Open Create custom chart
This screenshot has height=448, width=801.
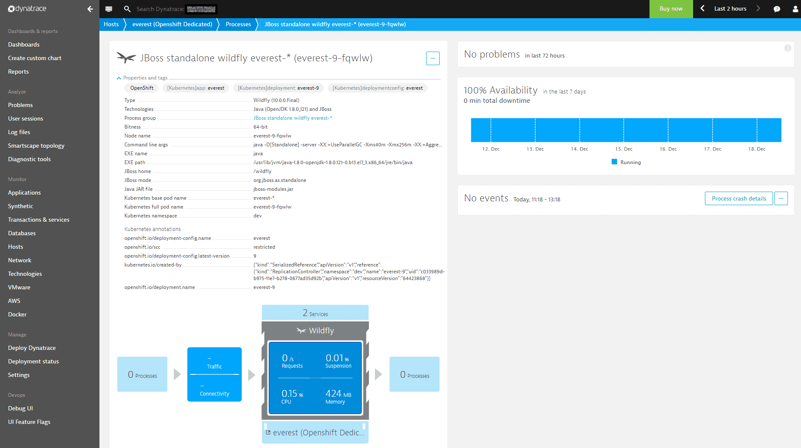35,58
